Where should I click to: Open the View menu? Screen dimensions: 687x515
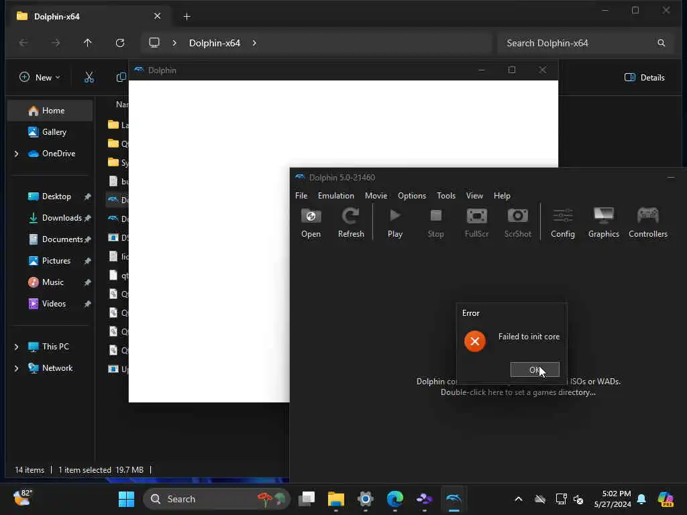pyautogui.click(x=474, y=196)
